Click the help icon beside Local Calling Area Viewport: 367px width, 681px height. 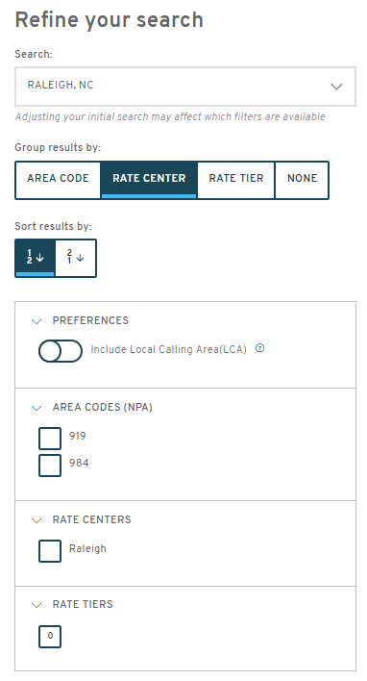pos(259,348)
